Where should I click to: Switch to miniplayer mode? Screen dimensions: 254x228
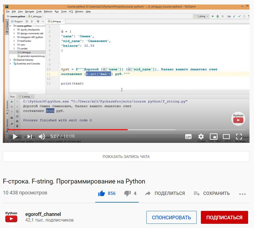(214, 137)
